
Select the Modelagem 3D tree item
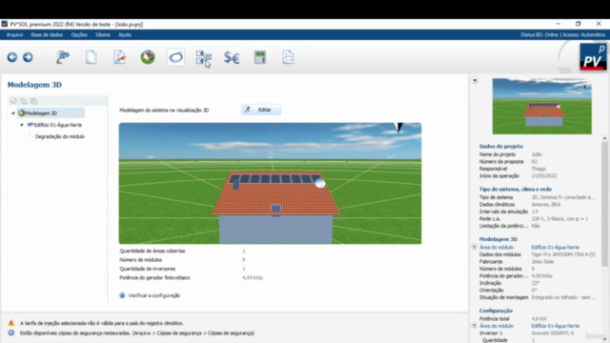pos(41,113)
